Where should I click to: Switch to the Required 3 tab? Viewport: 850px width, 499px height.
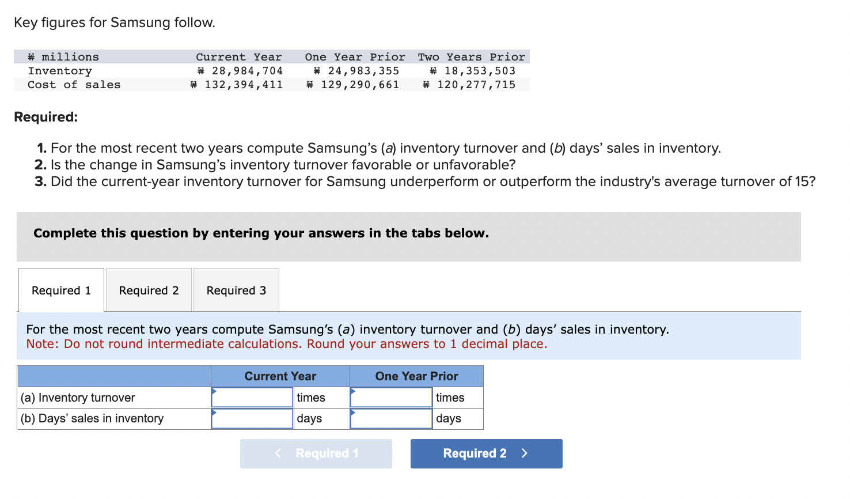click(236, 290)
